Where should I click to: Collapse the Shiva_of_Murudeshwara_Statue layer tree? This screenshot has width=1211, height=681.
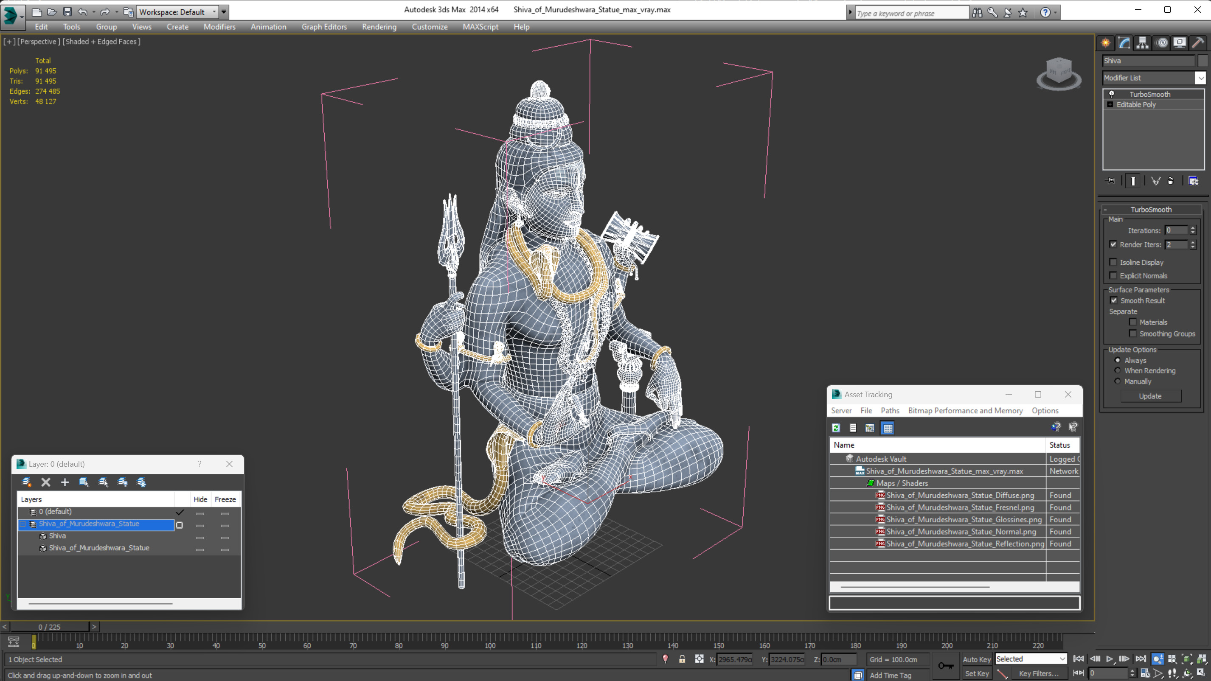[x=22, y=524]
